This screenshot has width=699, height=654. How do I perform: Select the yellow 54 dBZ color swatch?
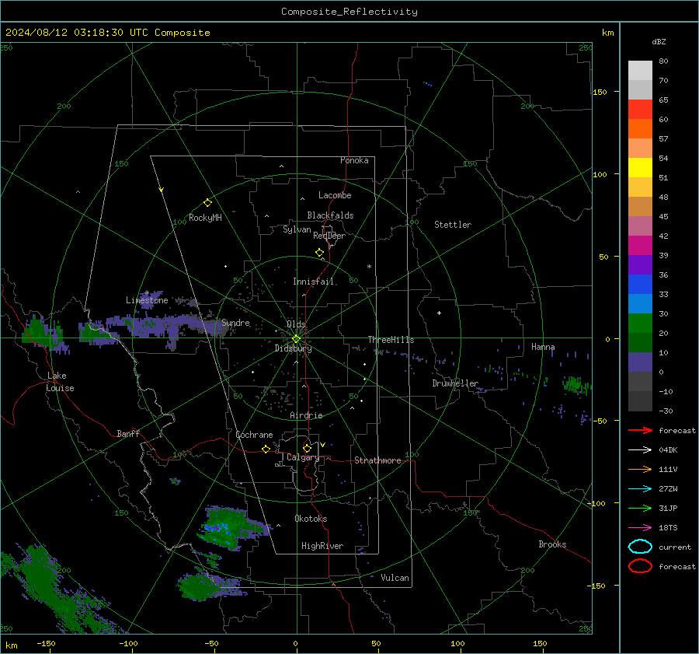pos(640,168)
